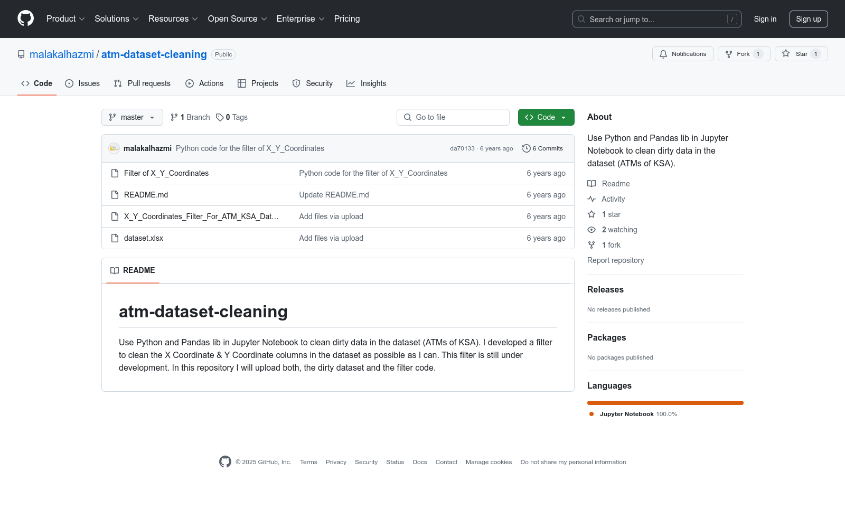Open the Security tab
845x528 pixels.
click(313, 83)
